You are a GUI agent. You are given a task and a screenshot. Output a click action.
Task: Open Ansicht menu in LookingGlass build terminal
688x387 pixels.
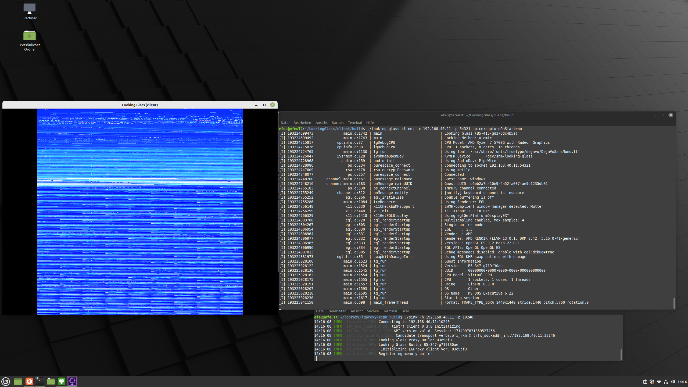tap(321, 123)
